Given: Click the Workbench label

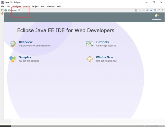Looking at the screenshot, I should tap(157, 19).
